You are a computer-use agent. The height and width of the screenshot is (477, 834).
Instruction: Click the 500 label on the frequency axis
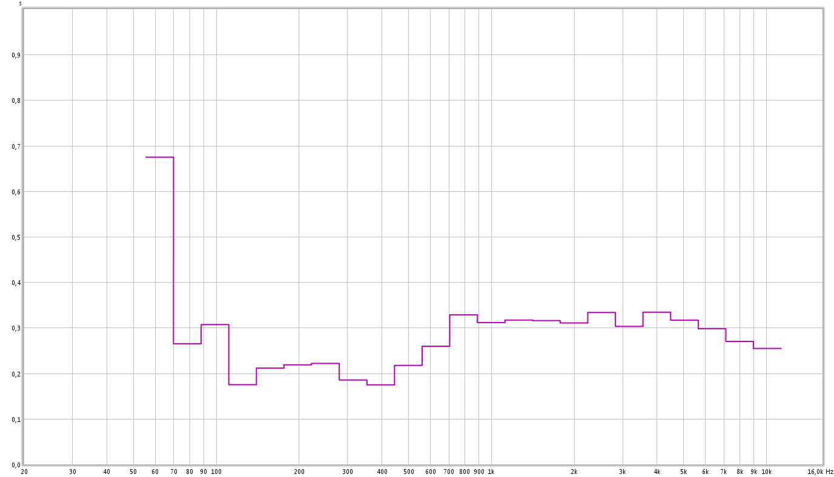(409, 472)
